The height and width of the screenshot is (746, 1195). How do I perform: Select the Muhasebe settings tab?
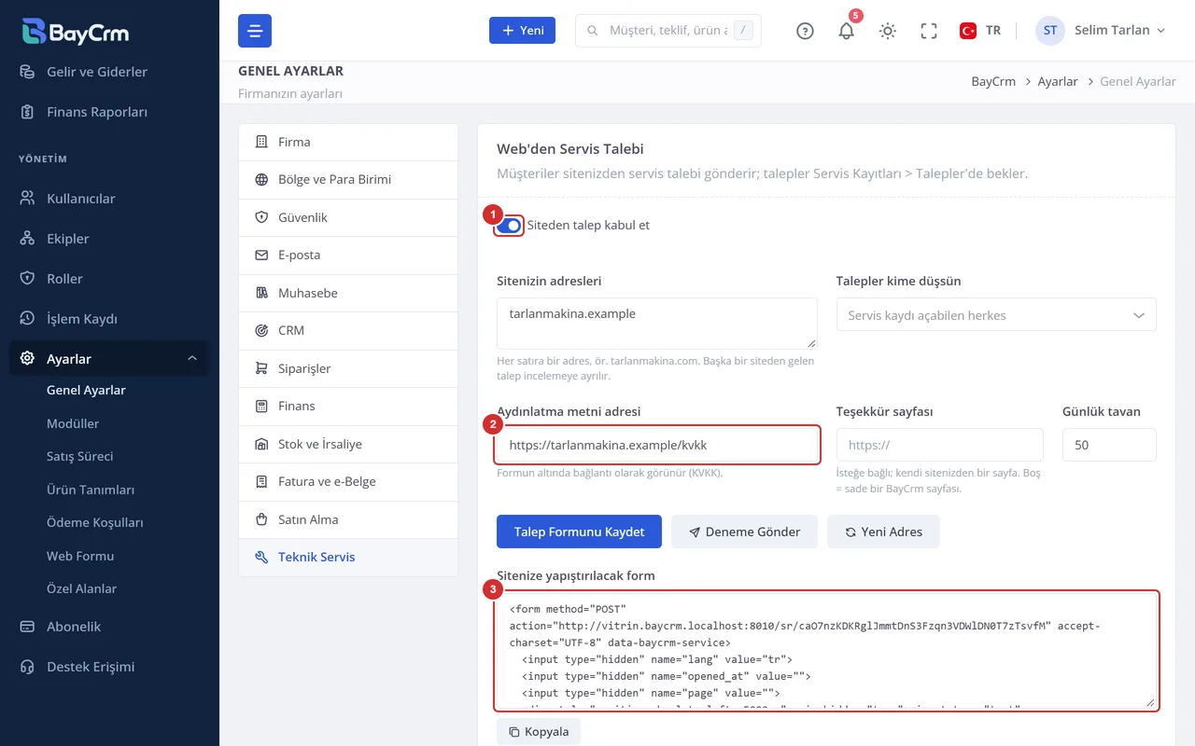(348, 293)
